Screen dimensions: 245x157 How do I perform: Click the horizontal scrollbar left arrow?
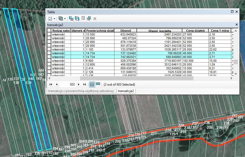coord(50,78)
